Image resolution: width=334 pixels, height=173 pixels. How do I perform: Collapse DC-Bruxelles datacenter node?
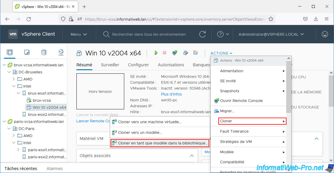9,72
